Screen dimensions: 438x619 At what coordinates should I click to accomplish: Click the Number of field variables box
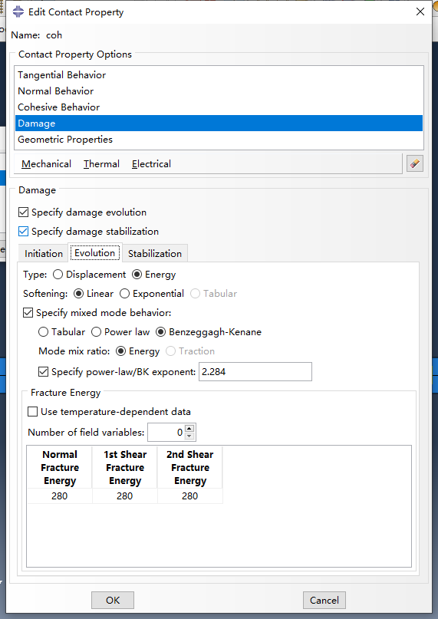tap(166, 433)
